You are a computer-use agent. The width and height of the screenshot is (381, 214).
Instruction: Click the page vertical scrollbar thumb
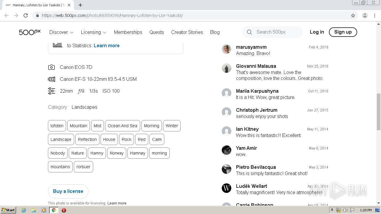pyautogui.click(x=379, y=112)
